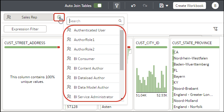Click the undo arrow icon
The width and height of the screenshot is (224, 112).
[133, 6]
